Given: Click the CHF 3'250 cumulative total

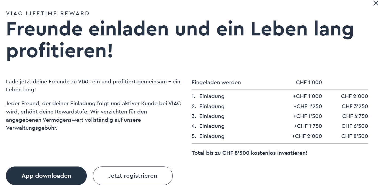Looking at the screenshot, I should tap(355, 106).
